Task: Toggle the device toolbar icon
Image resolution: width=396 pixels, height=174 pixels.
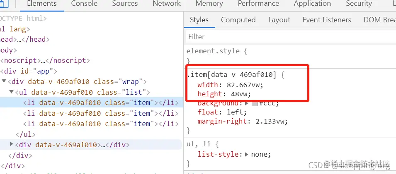Action: click(5, 4)
